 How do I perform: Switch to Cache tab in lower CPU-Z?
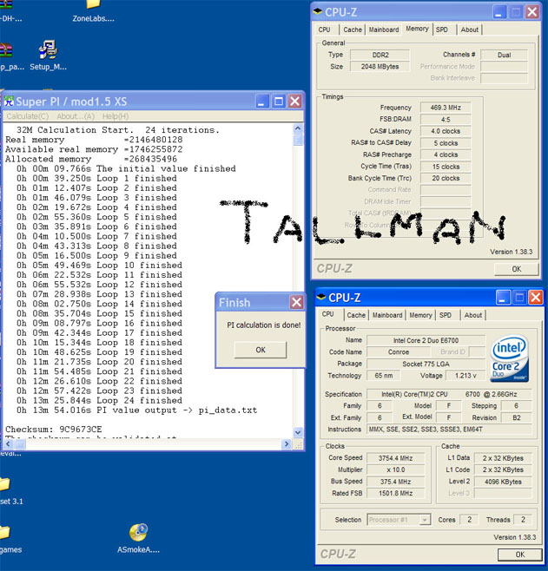(356, 315)
